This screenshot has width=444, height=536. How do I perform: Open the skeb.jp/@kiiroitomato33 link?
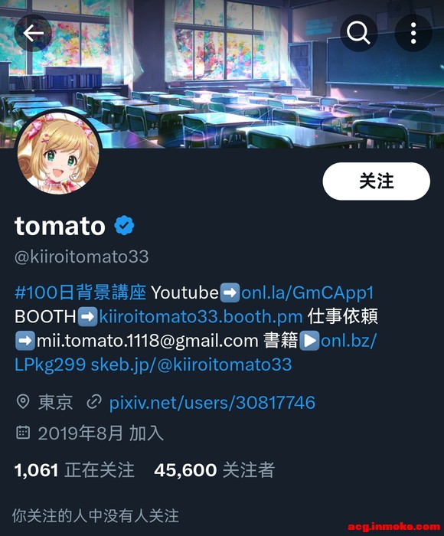coord(191,364)
